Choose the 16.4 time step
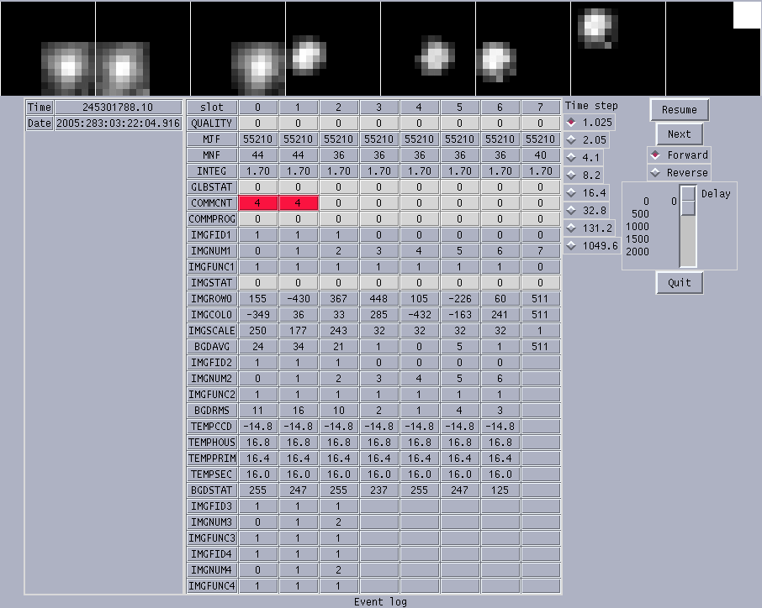The image size is (762, 608). coord(586,193)
